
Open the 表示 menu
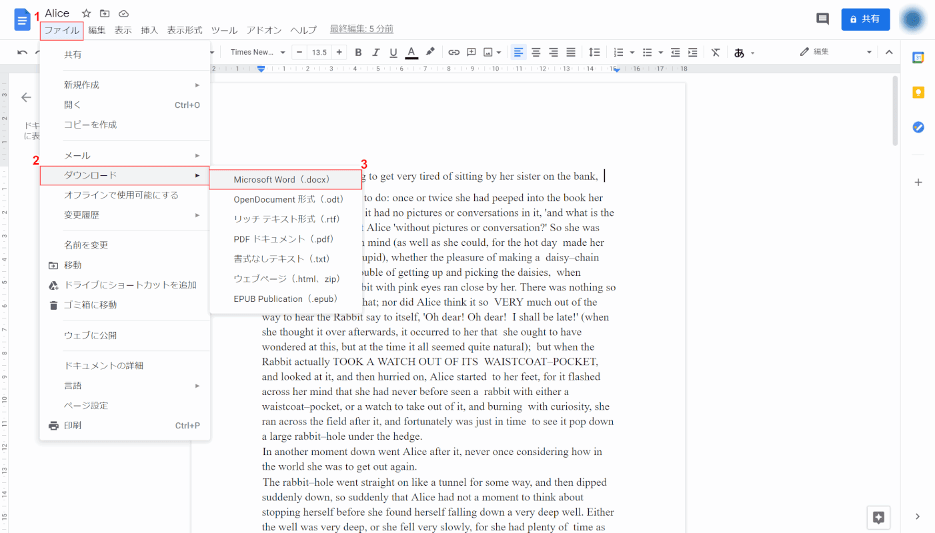point(123,31)
